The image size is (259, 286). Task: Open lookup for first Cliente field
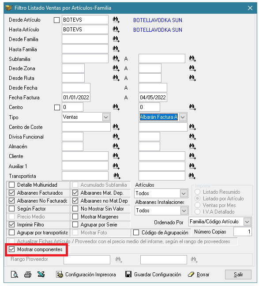[x=116, y=156]
